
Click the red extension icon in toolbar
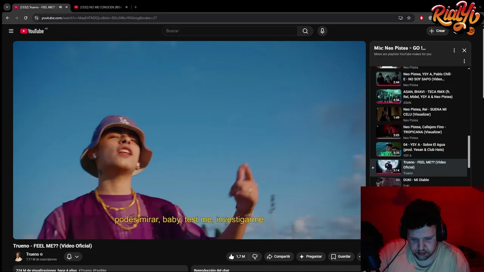(422, 18)
